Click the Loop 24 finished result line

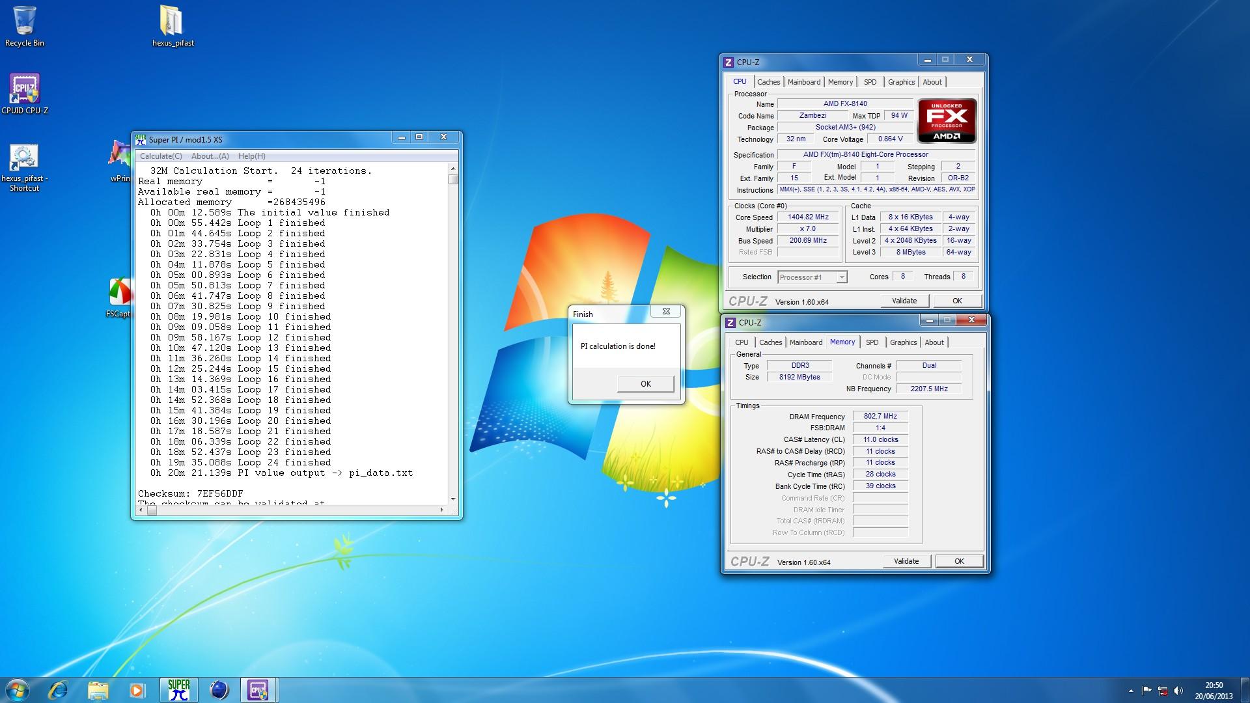click(241, 463)
